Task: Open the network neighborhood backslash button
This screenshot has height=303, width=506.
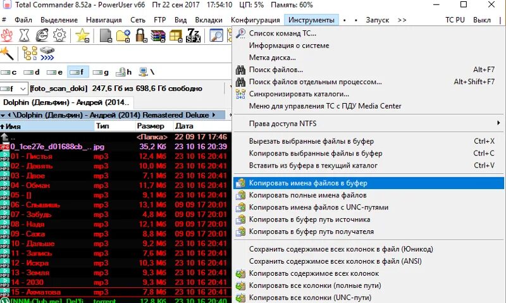Action: click(x=147, y=72)
